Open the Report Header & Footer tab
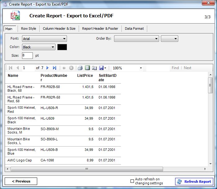The width and height of the screenshot is (217, 189). 100,29
